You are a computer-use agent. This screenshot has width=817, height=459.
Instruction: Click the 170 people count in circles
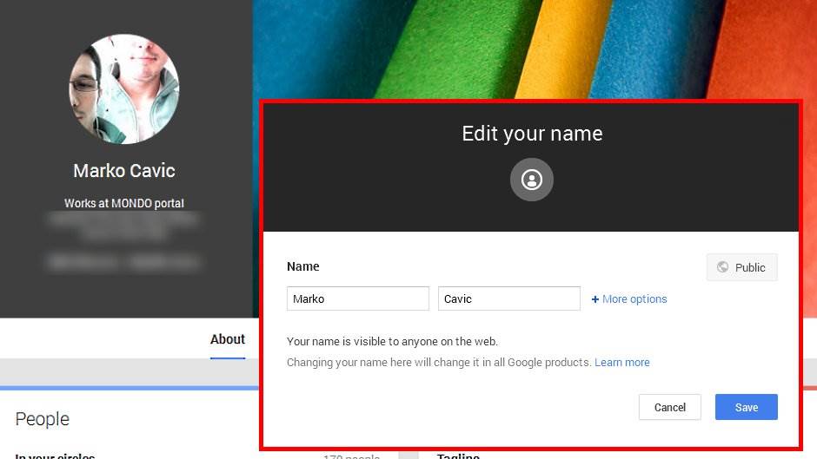tap(351, 456)
